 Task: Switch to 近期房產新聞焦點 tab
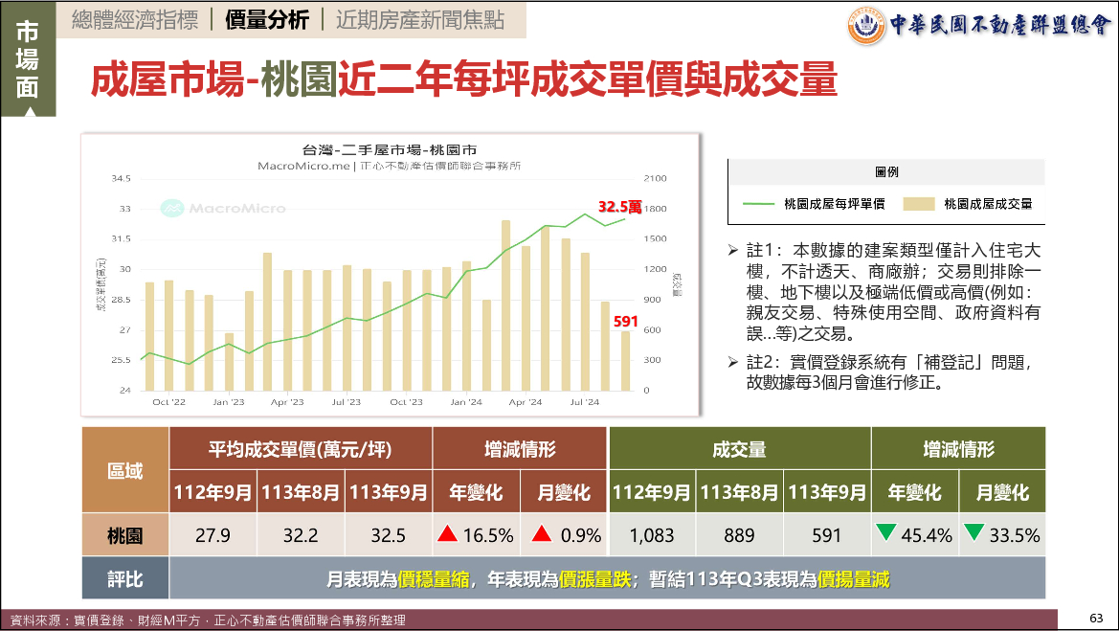pos(420,20)
